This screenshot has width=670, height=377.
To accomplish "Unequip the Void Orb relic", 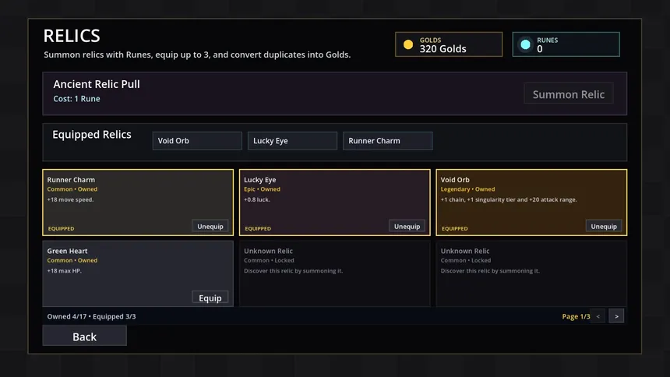I will pyautogui.click(x=604, y=226).
